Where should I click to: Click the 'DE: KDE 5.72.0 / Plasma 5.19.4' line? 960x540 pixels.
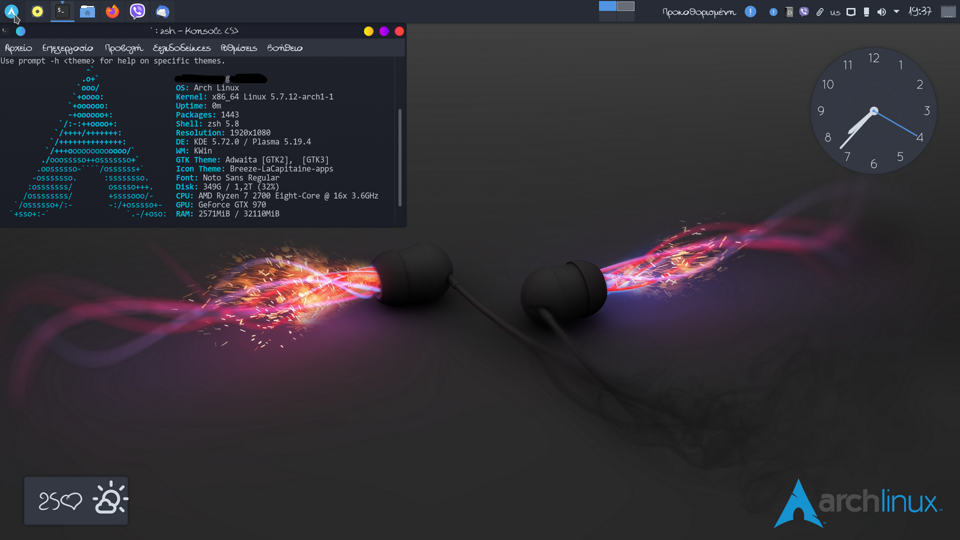(243, 142)
